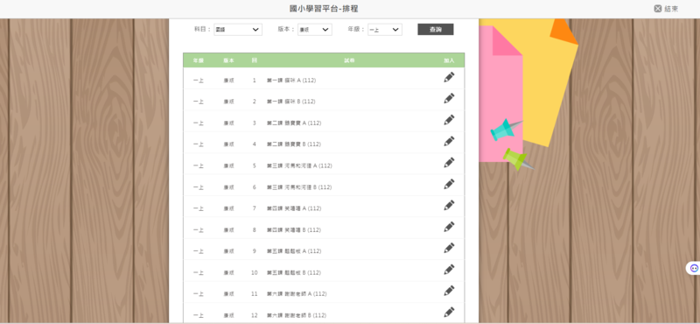Select 第二課 A (112) in round 3
700x324 pixels.
294,123
